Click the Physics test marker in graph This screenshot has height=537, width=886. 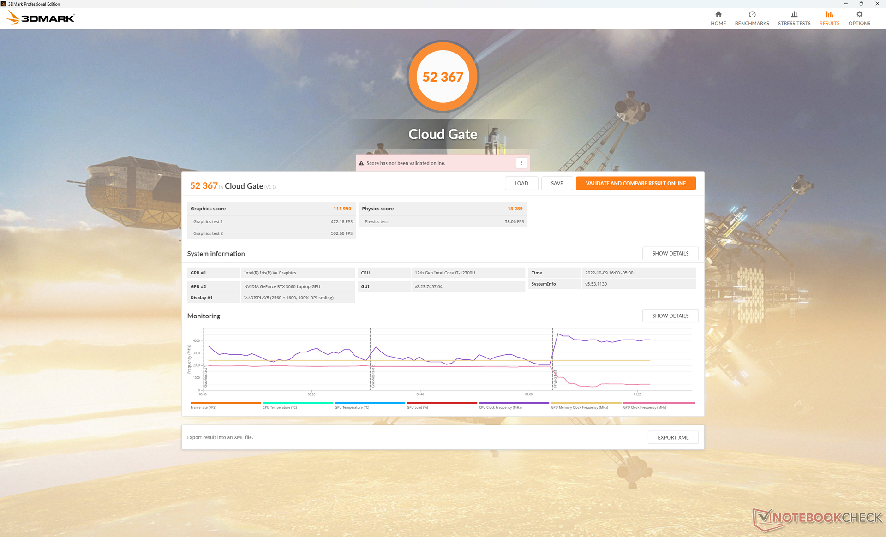pos(555,378)
